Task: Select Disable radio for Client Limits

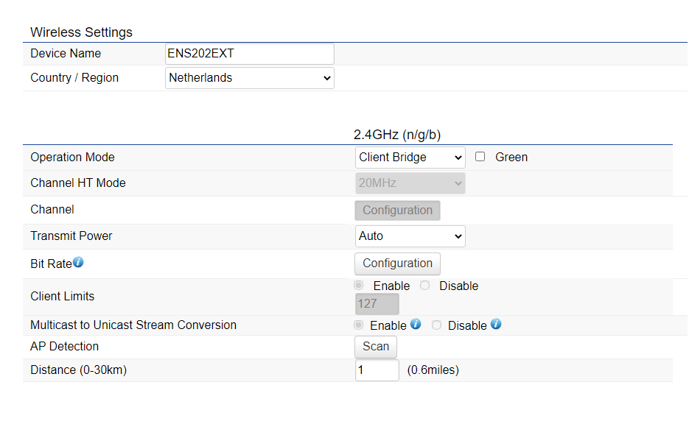Action: coord(425,286)
